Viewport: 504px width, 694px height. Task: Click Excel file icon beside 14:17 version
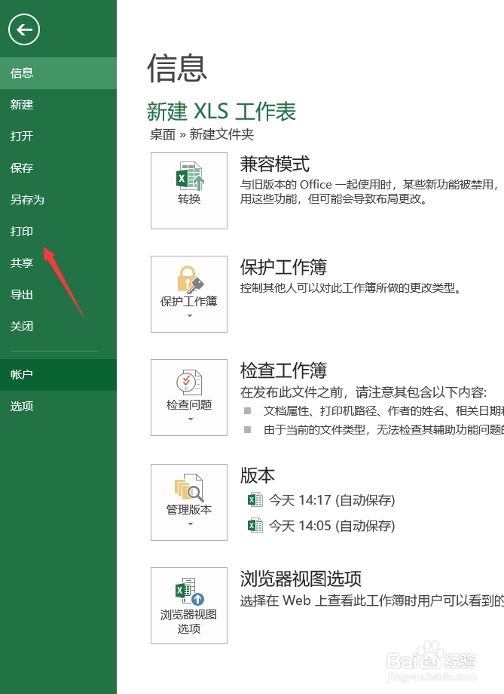255,499
